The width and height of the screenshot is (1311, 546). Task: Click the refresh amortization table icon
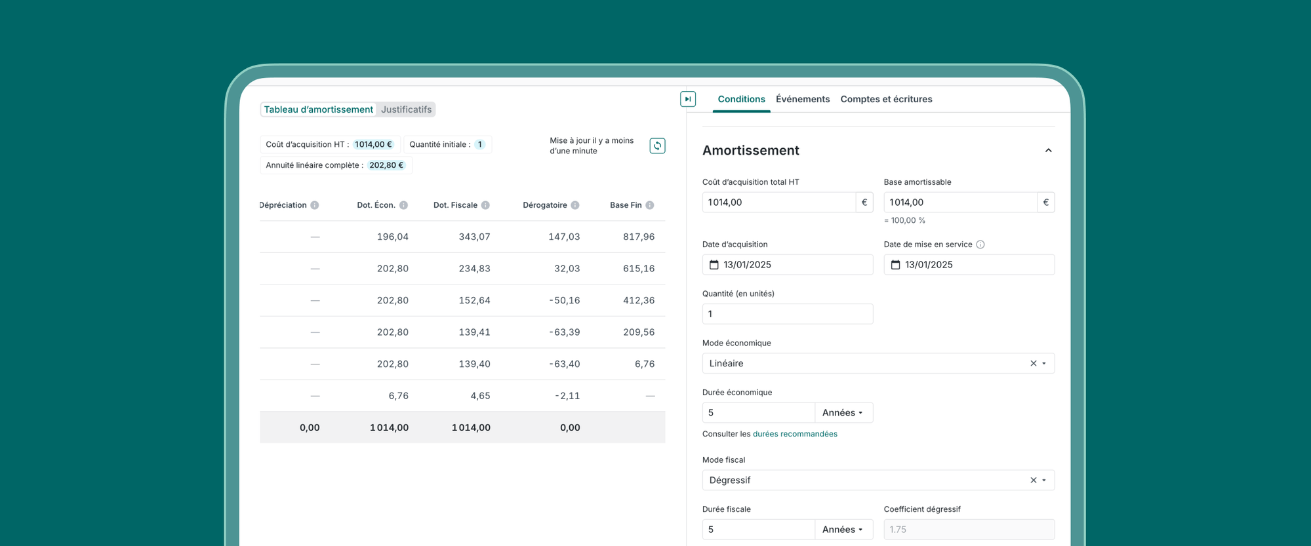657,146
